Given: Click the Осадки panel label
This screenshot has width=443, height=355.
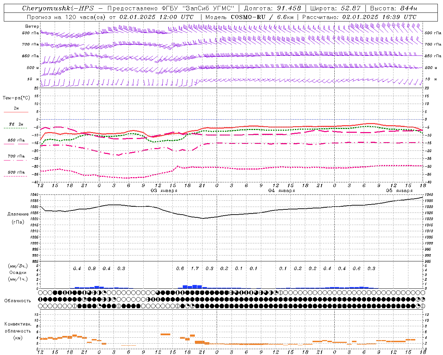Looking at the screenshot, I should [18, 272].
